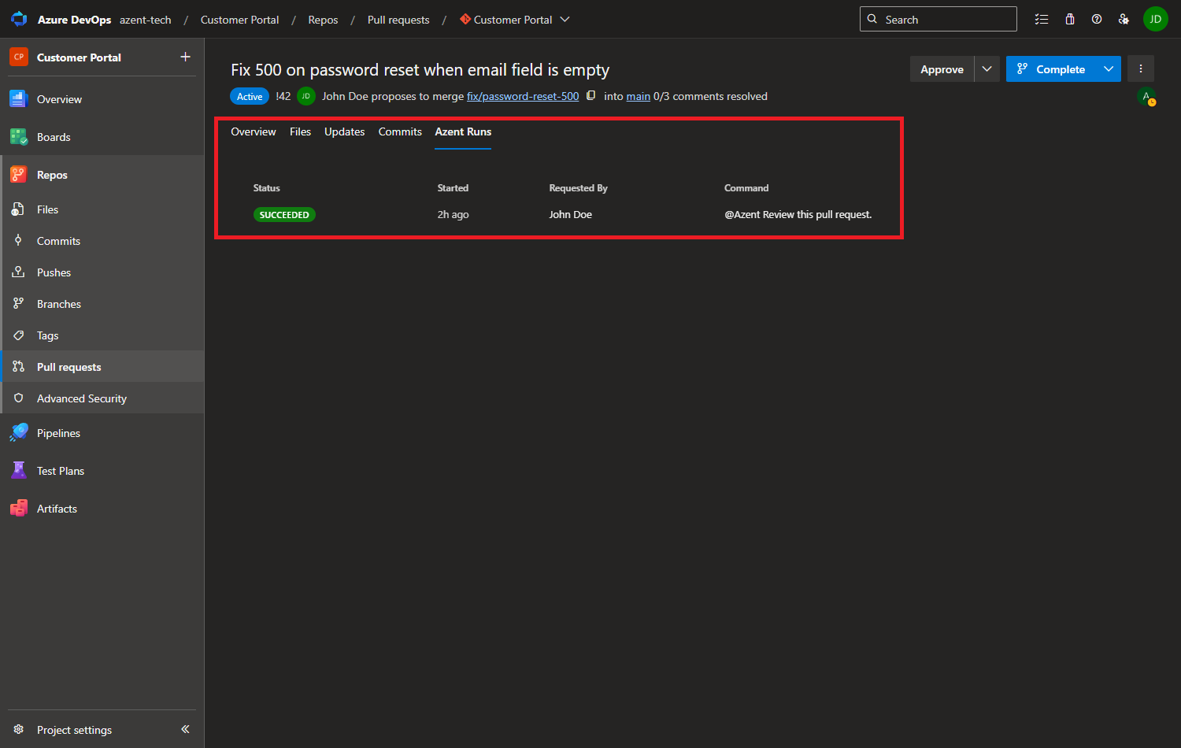The width and height of the screenshot is (1181, 748).
Task: Click '0/3 comments resolved' text
Action: point(710,96)
